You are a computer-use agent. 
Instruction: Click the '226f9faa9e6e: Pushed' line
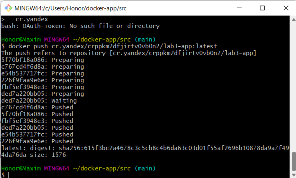(37, 141)
